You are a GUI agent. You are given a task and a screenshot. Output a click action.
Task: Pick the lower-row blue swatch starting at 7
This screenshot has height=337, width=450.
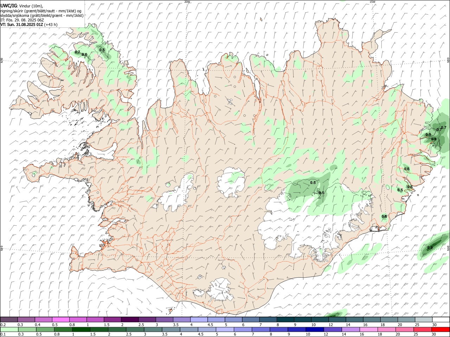point(261,329)
